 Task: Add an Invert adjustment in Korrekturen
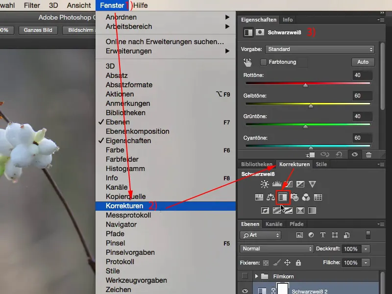(x=265, y=211)
